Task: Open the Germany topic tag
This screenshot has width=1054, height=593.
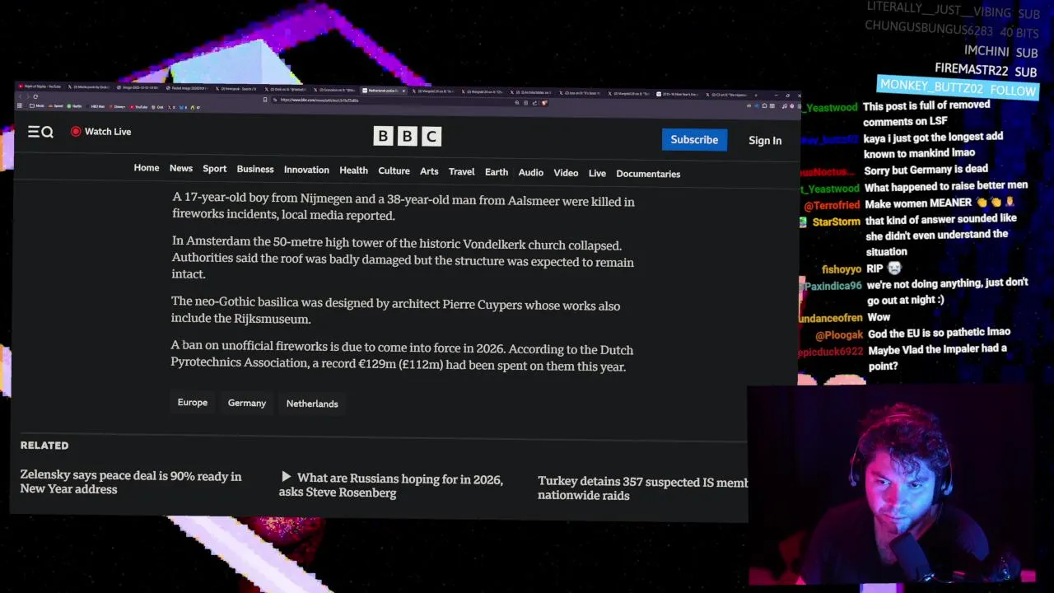Action: click(x=247, y=404)
